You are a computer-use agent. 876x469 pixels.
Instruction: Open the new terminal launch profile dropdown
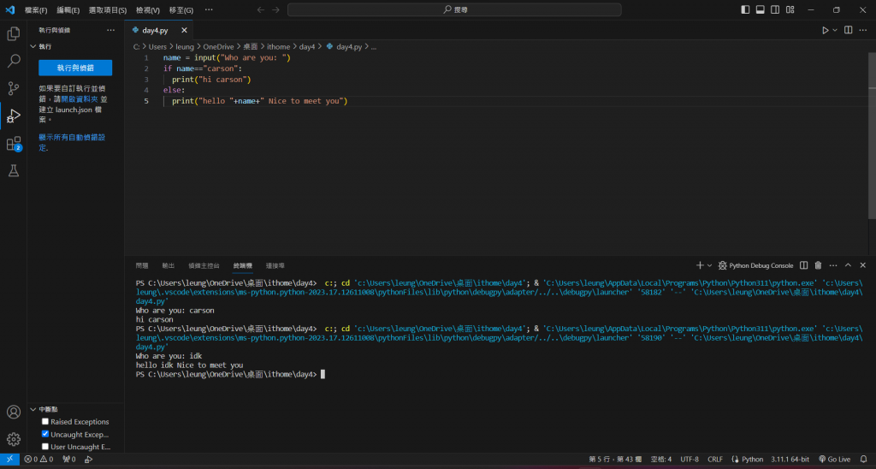(x=709, y=265)
